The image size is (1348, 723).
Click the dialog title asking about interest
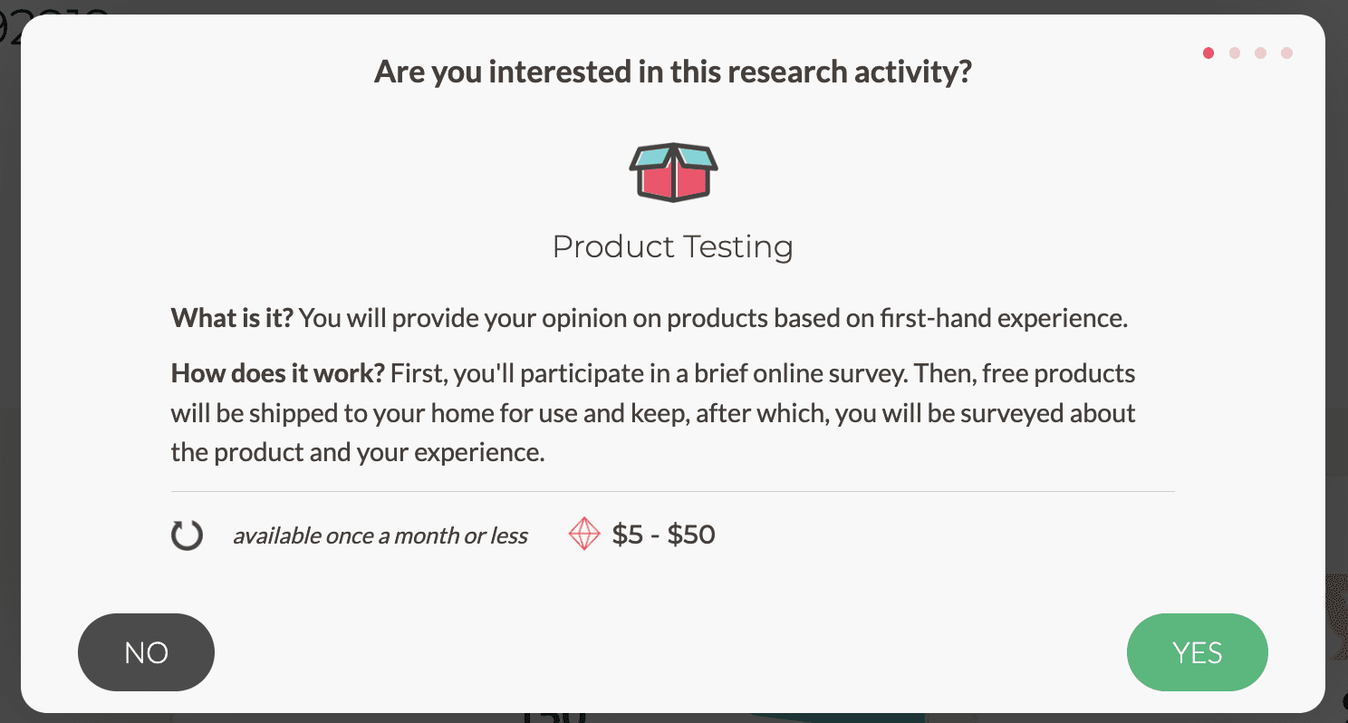(673, 71)
